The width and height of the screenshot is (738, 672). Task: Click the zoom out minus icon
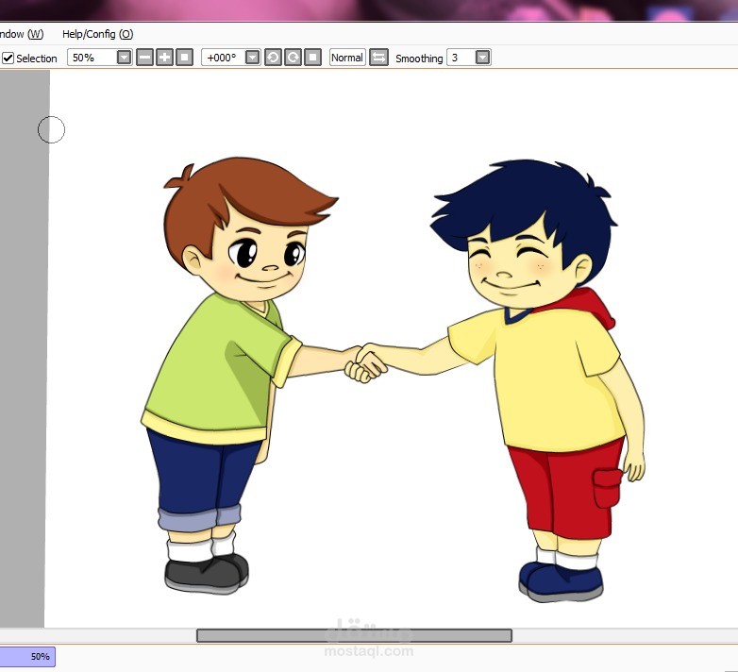coord(145,58)
